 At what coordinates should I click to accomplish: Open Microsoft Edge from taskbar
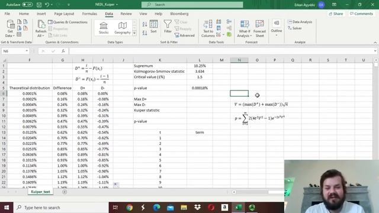coord(156,208)
